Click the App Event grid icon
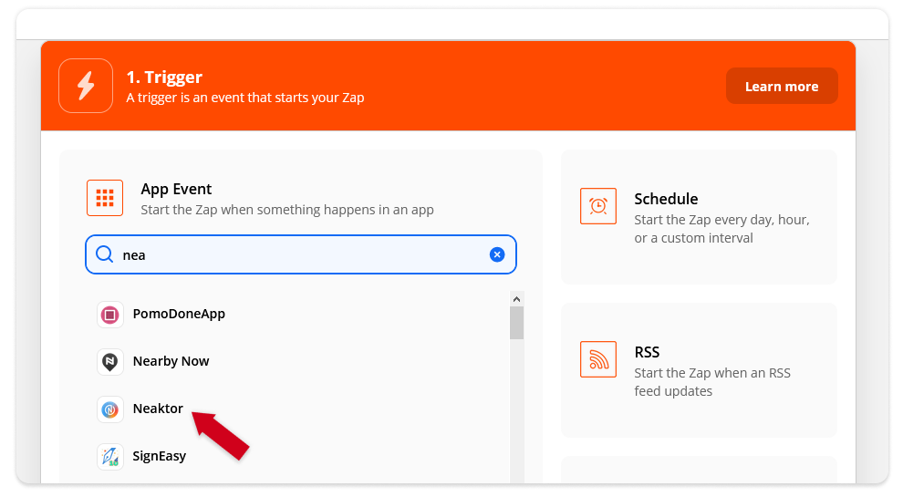This screenshot has height=497, width=903. [x=105, y=198]
